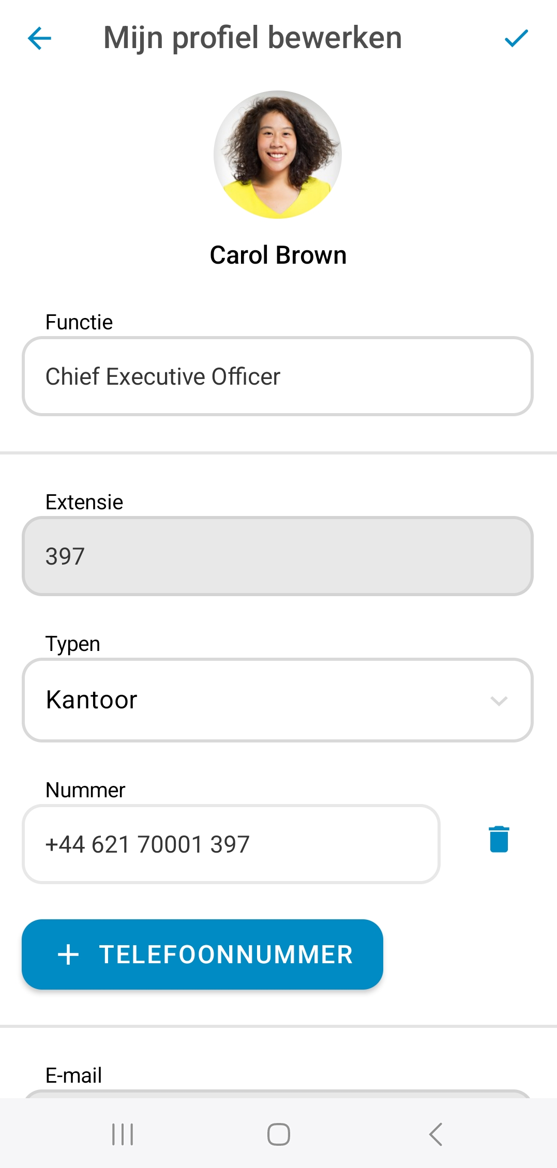The width and height of the screenshot is (557, 1168).
Task: Tap the greyed-out Extensie 397 field
Action: click(x=277, y=556)
